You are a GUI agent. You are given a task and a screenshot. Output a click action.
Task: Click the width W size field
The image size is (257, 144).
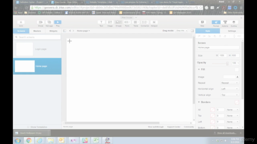222,56
